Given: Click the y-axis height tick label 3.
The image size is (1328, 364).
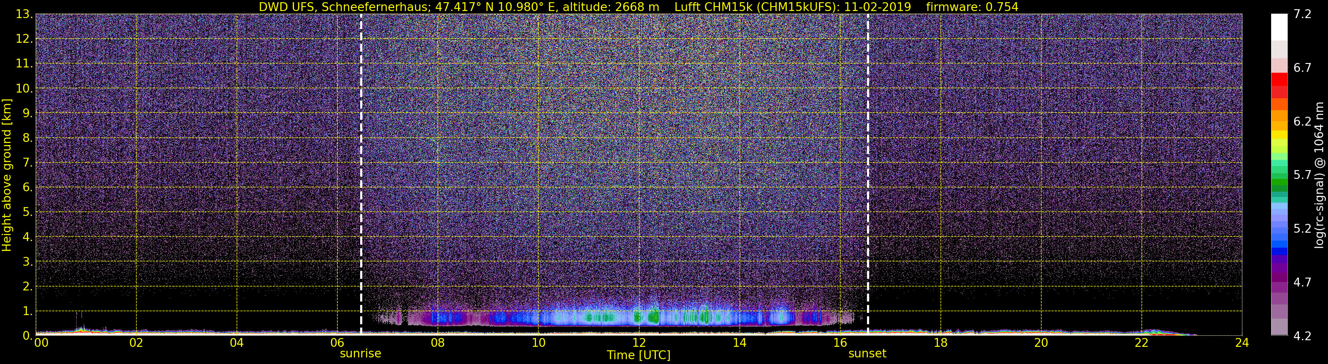Looking at the screenshot, I should [x=28, y=262].
